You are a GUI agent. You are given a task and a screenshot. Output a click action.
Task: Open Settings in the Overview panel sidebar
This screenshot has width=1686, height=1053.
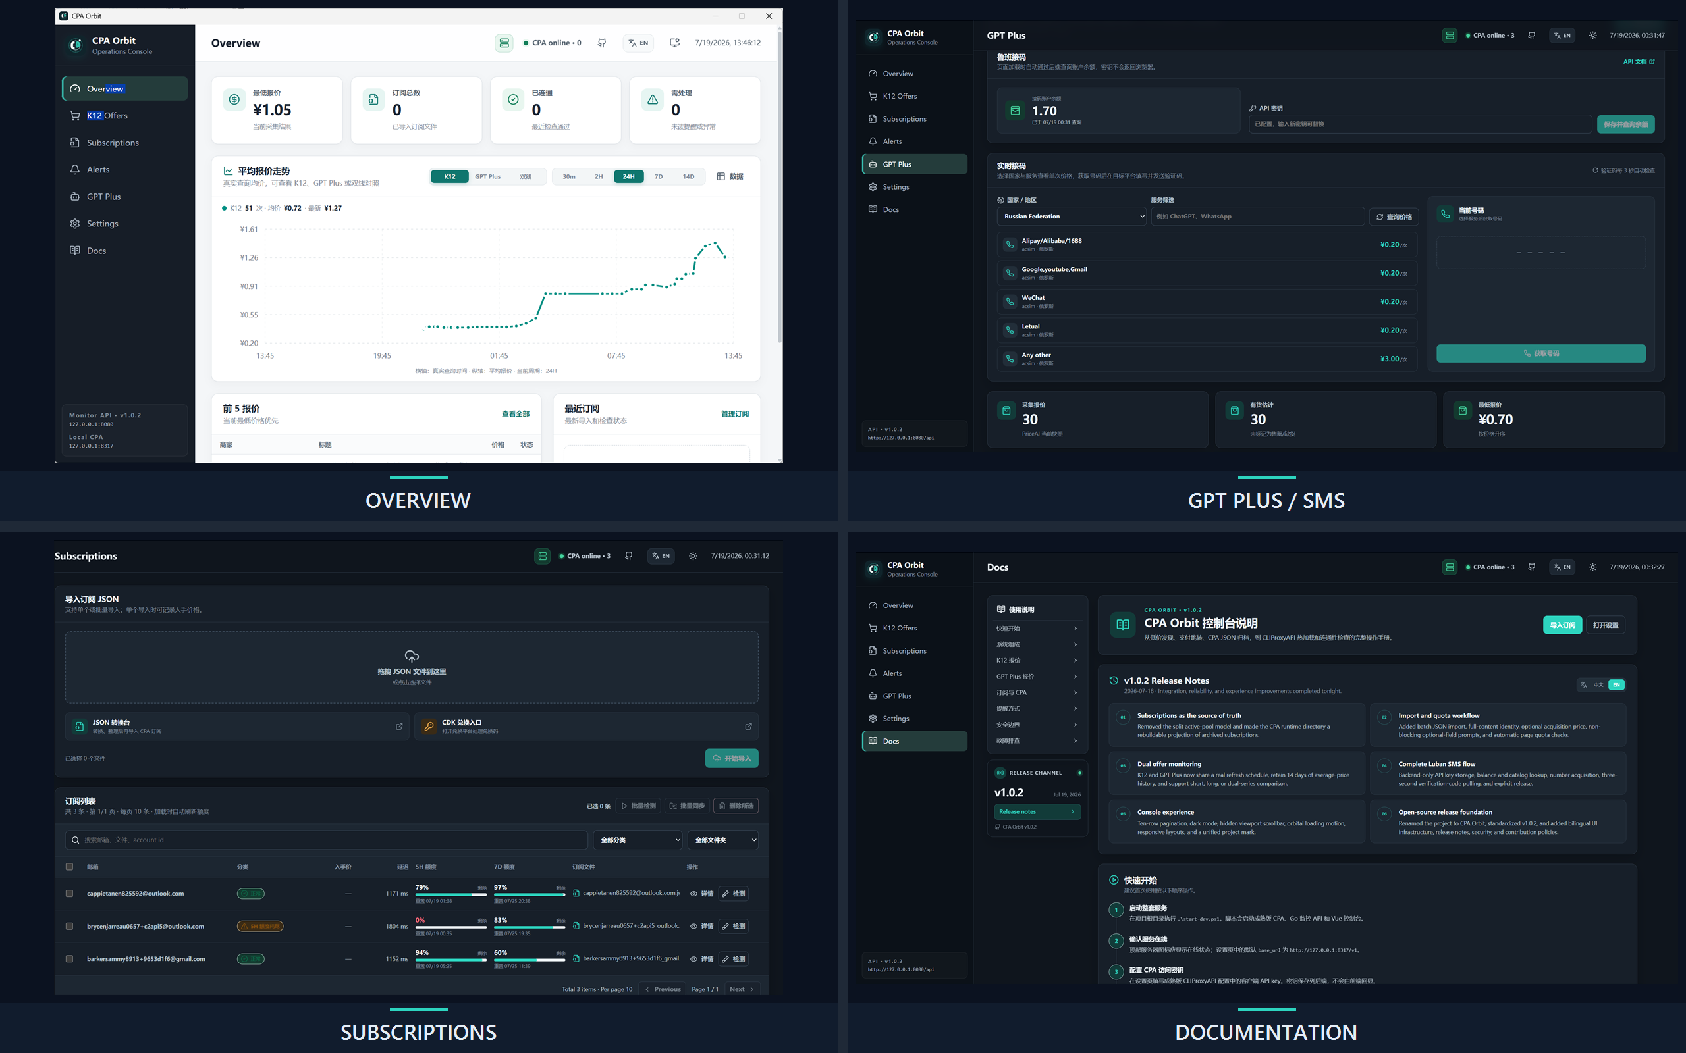point(124,224)
